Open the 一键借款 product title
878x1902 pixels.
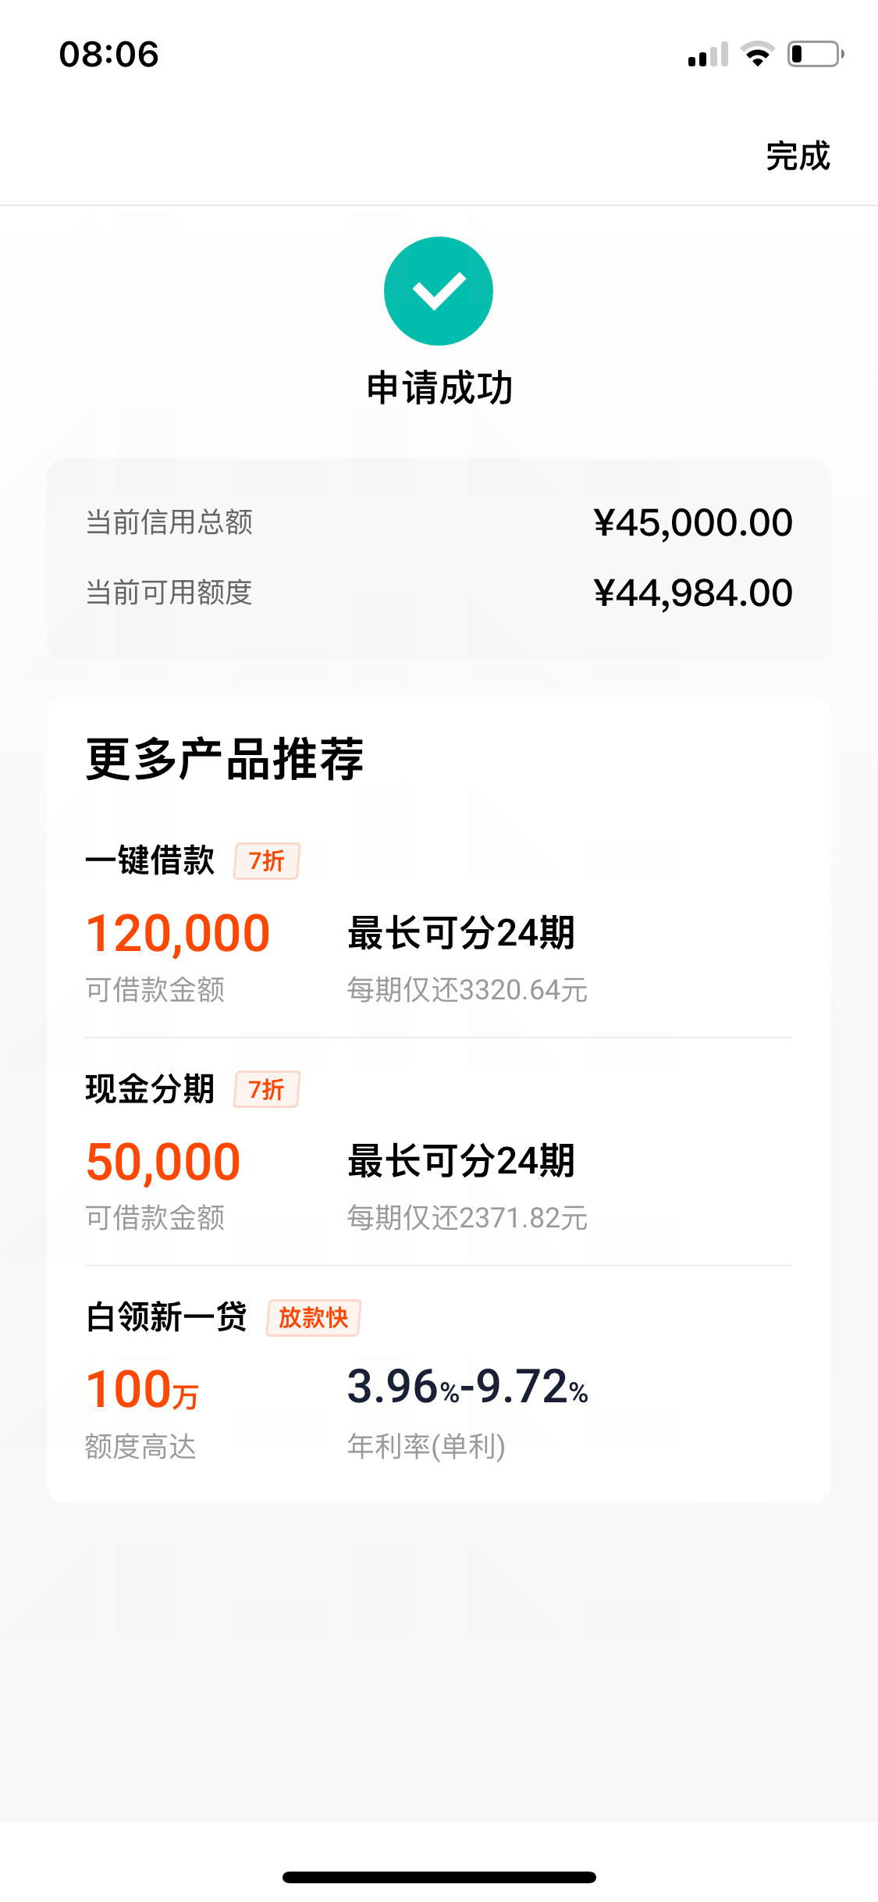pyautogui.click(x=150, y=860)
